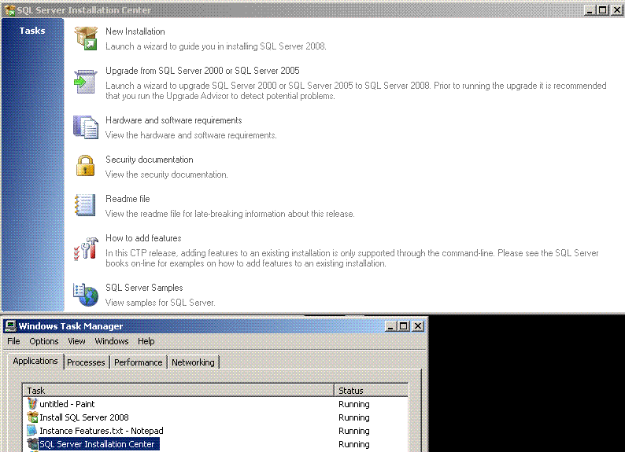625x452 pixels.
Task: Click the How to add features tools icon
Action: tap(86, 248)
